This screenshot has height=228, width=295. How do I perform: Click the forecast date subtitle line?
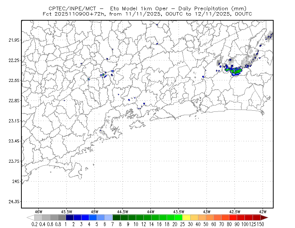[147, 14]
